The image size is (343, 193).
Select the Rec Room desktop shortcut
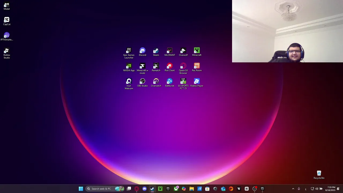(197, 67)
